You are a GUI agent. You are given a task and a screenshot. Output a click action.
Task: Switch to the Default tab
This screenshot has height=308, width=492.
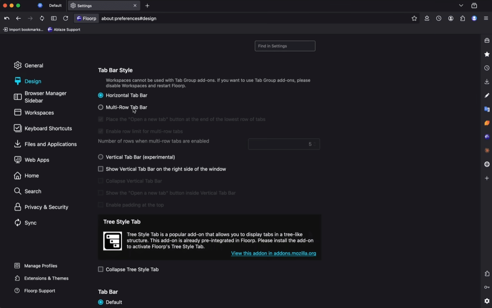point(50,5)
